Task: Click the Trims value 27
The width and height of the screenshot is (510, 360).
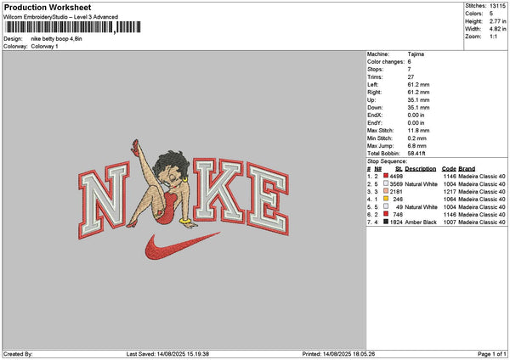Action: (411, 77)
